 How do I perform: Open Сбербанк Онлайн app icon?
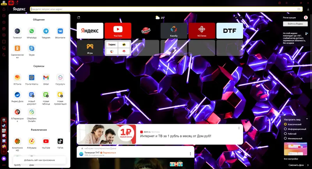click(32, 112)
